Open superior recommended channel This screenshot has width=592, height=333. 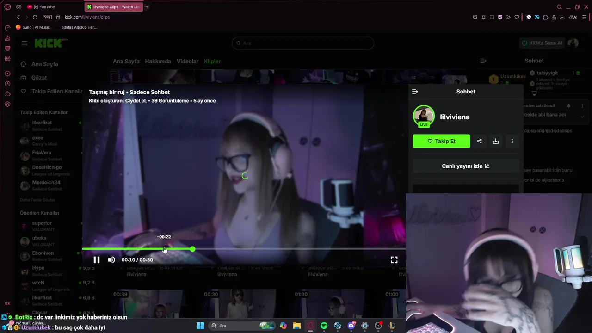point(50,226)
